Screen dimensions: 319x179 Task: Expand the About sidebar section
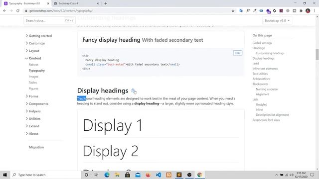[32, 134]
